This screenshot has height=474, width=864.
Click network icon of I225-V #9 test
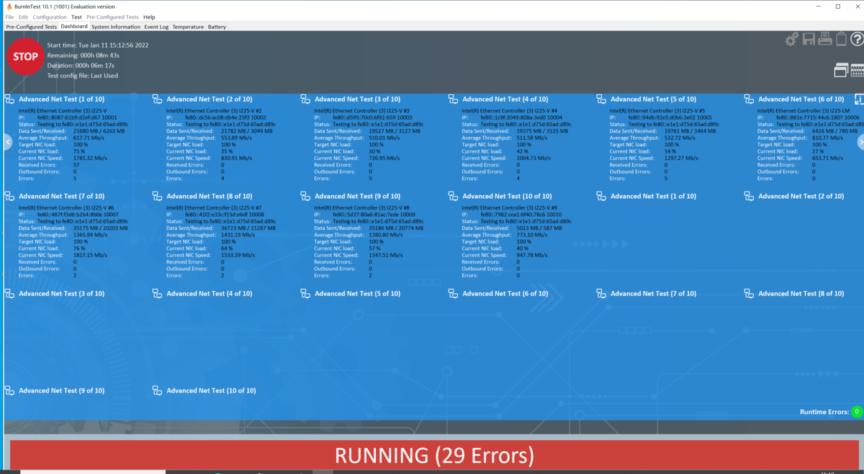[453, 196]
